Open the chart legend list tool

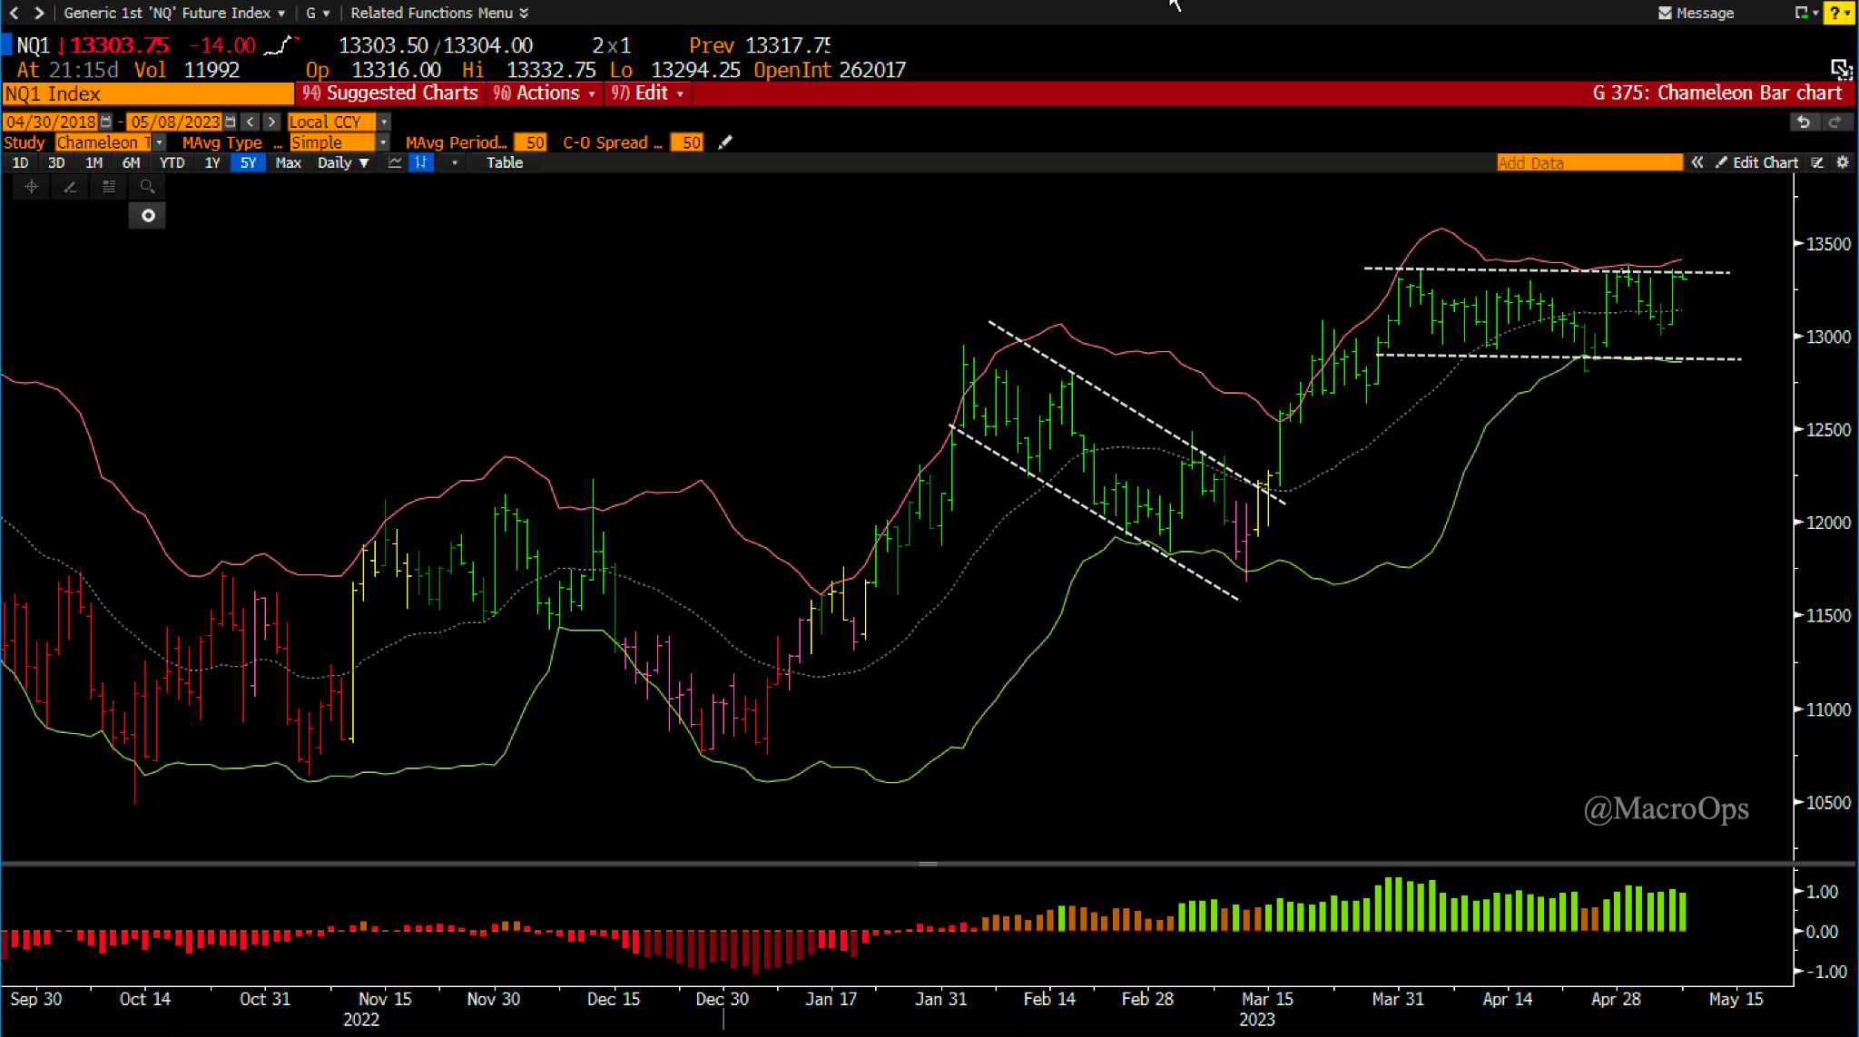(x=109, y=187)
